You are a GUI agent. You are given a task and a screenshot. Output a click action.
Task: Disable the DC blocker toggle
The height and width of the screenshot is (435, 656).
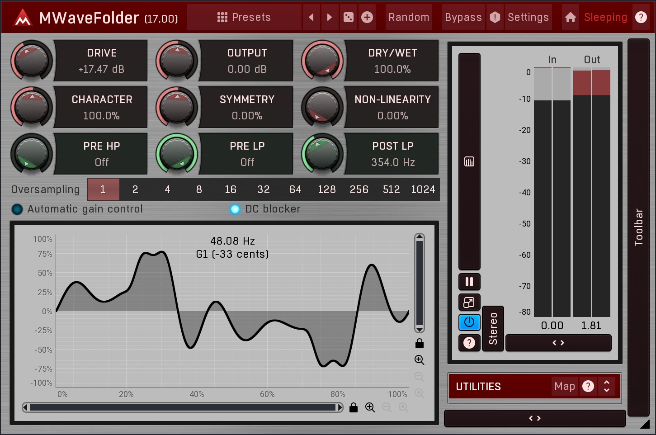click(x=235, y=209)
